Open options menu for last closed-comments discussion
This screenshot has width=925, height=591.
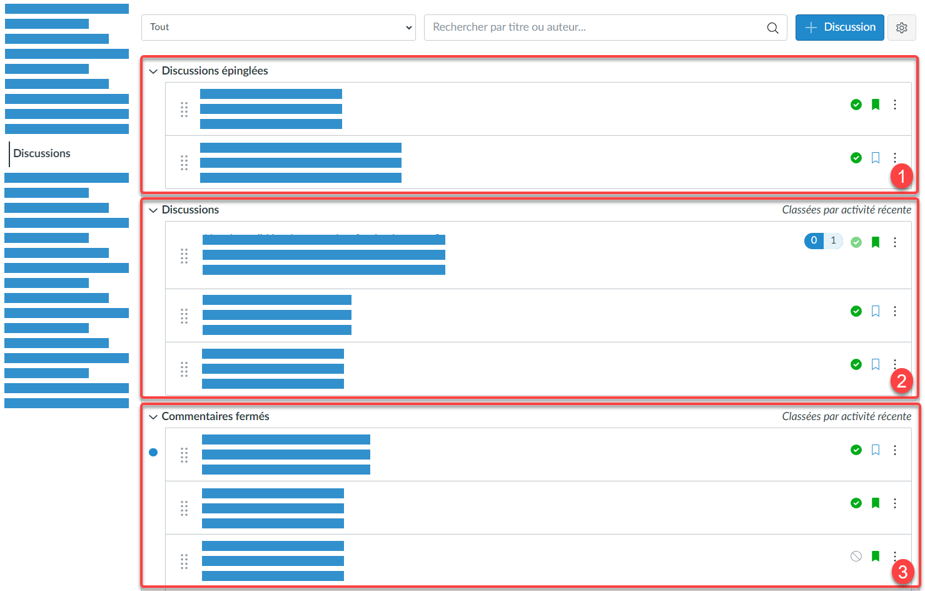tap(895, 555)
